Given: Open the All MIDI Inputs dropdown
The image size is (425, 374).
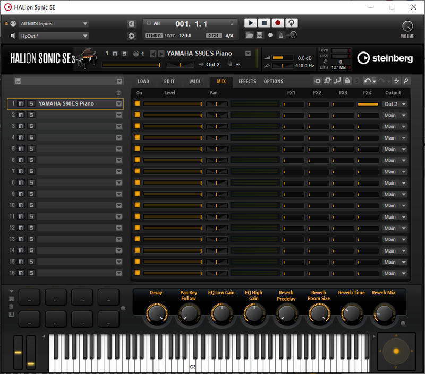Looking at the screenshot, I should pyautogui.click(x=54, y=24).
